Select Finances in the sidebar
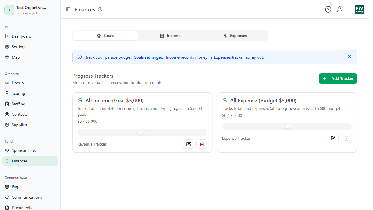This screenshot has height=210, width=373. pos(30,161)
